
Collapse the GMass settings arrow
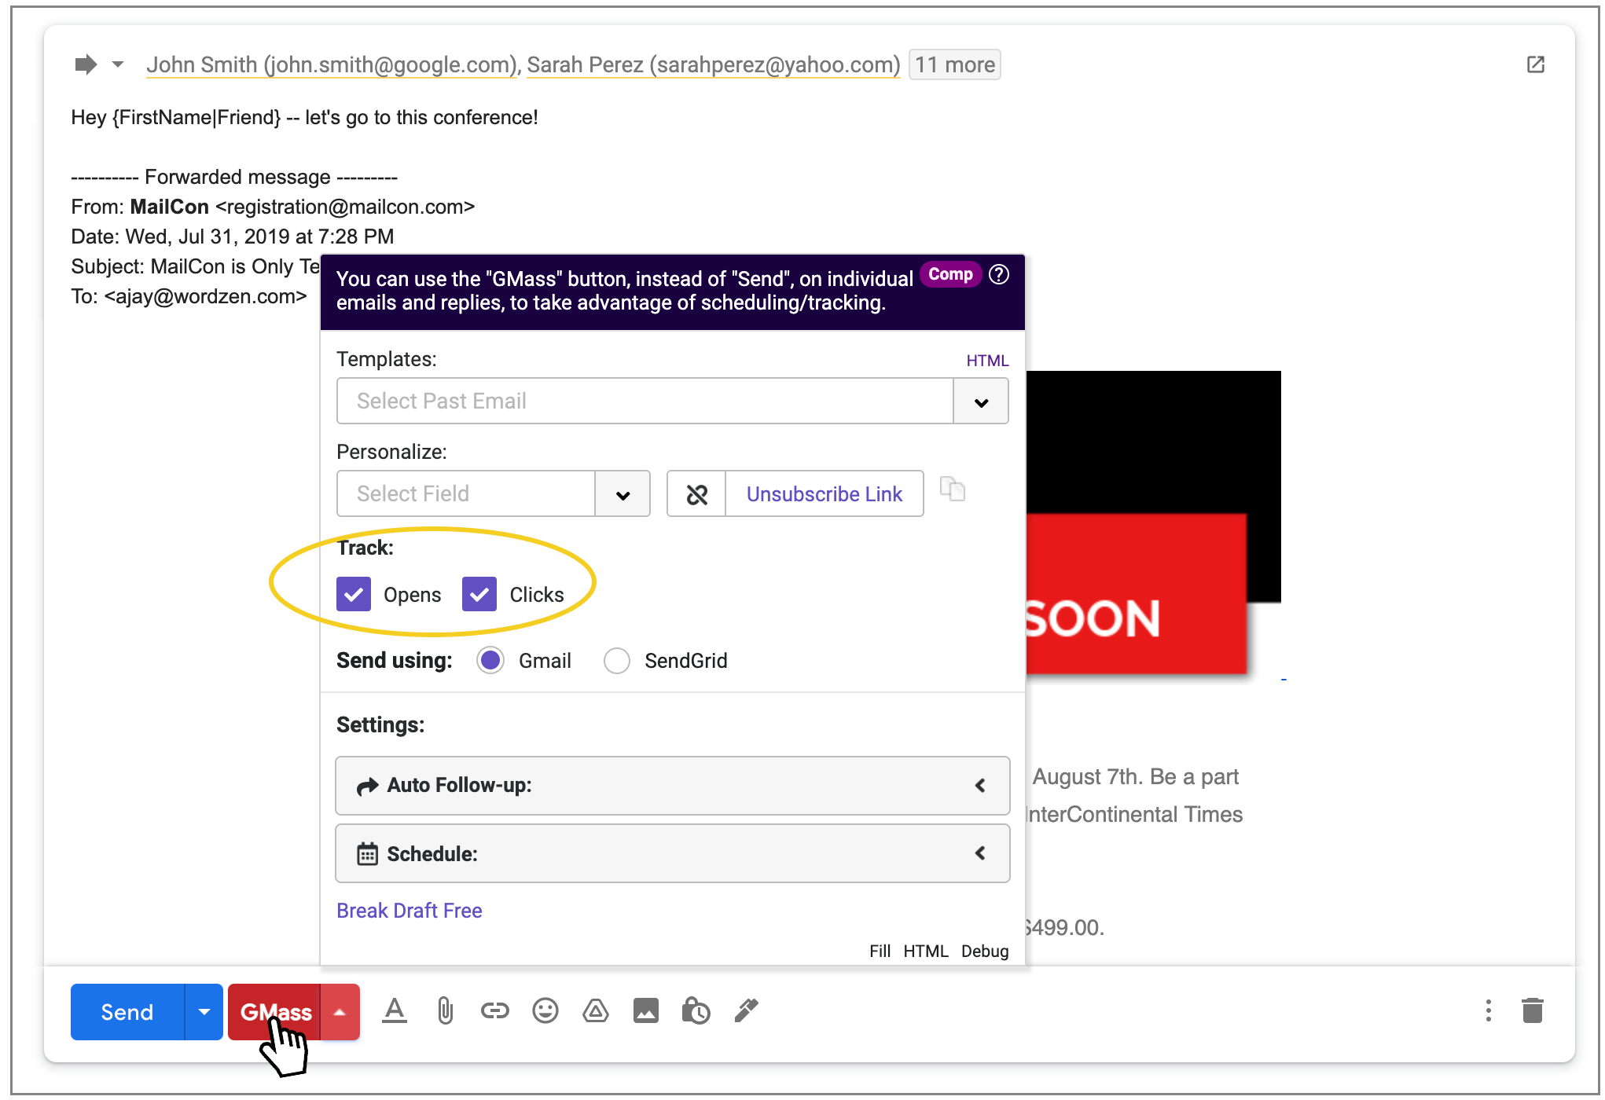[x=340, y=1012]
